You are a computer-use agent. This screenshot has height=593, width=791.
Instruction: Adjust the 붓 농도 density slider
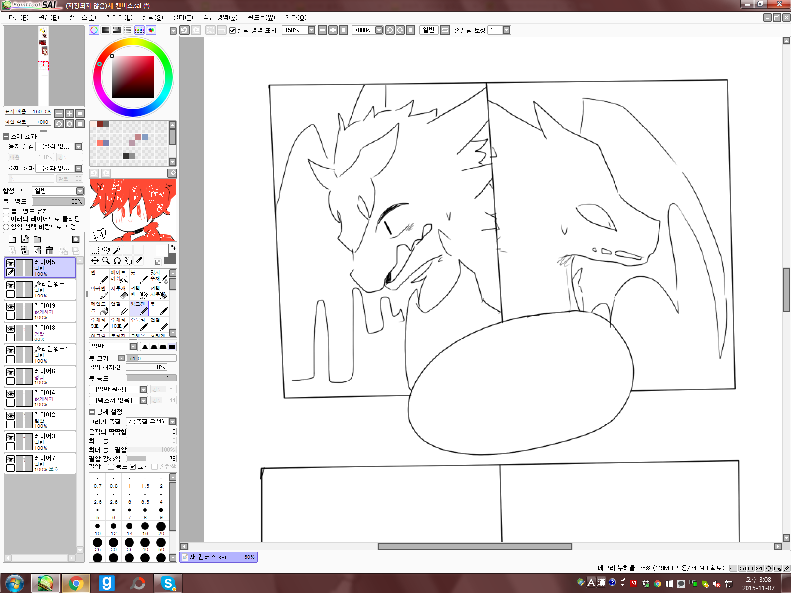click(x=151, y=378)
